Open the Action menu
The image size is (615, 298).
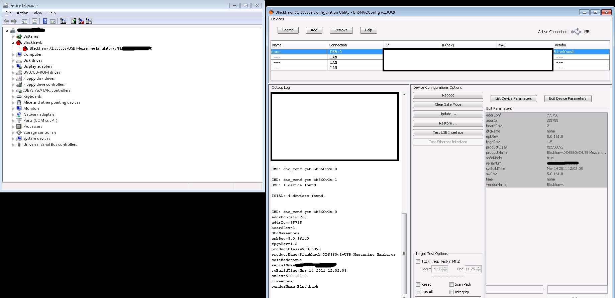(22, 13)
